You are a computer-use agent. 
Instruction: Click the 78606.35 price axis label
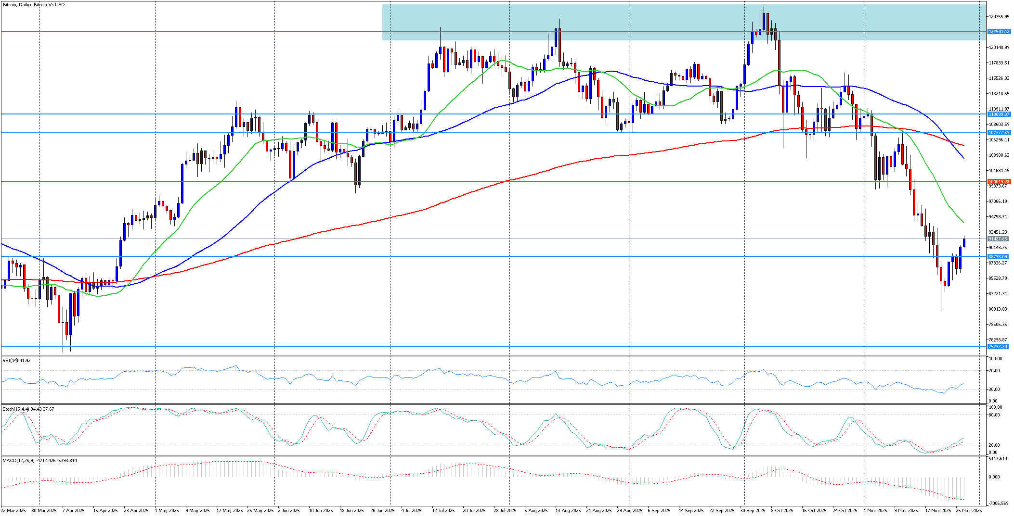coord(999,324)
